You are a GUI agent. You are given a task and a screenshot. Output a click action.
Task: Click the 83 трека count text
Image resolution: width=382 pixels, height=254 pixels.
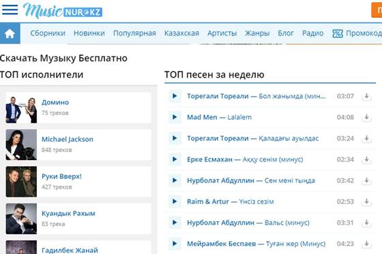pos(53,224)
